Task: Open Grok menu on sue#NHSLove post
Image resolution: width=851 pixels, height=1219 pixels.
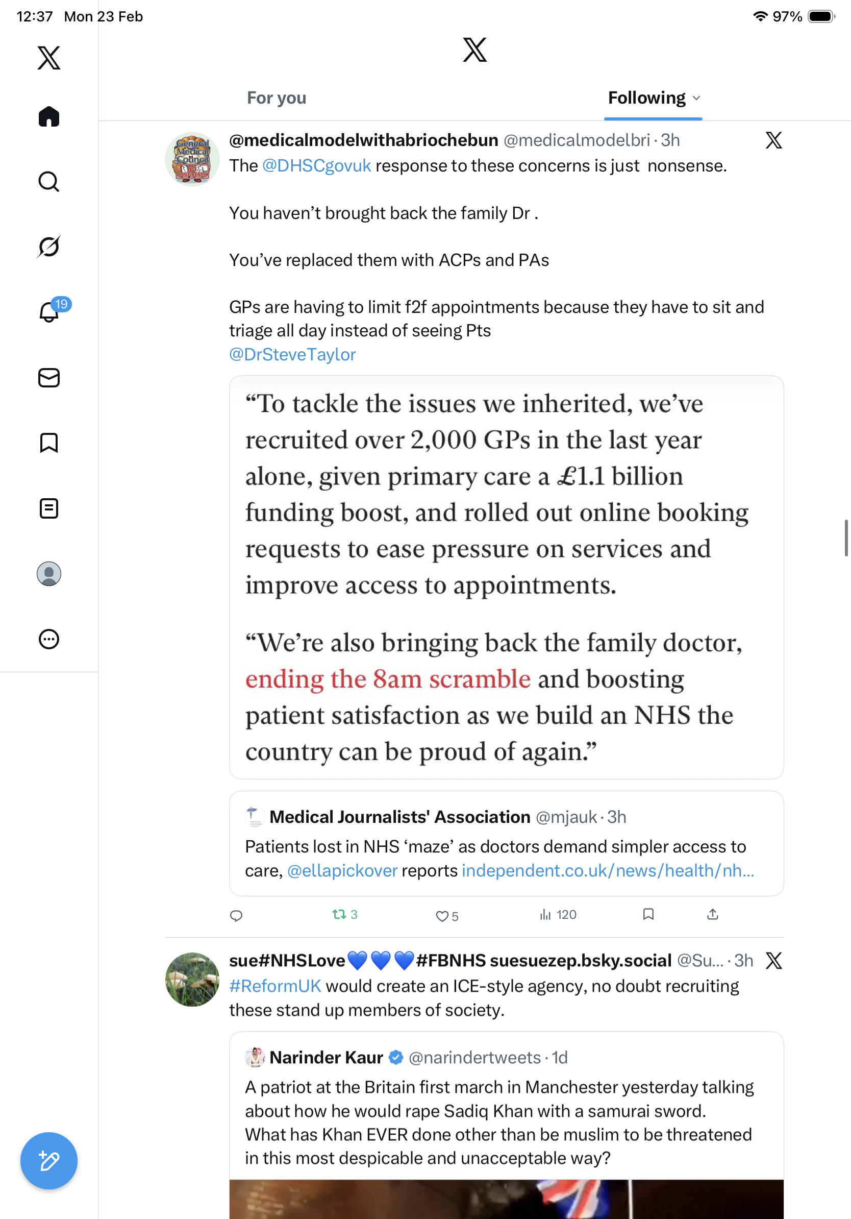Action: (x=773, y=960)
